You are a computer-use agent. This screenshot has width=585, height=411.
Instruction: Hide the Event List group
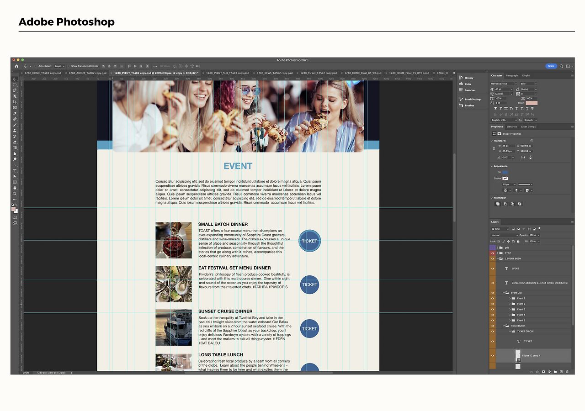492,293
